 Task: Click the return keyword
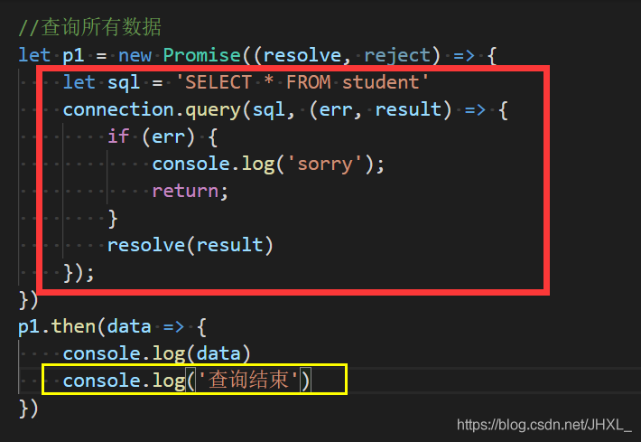(186, 191)
